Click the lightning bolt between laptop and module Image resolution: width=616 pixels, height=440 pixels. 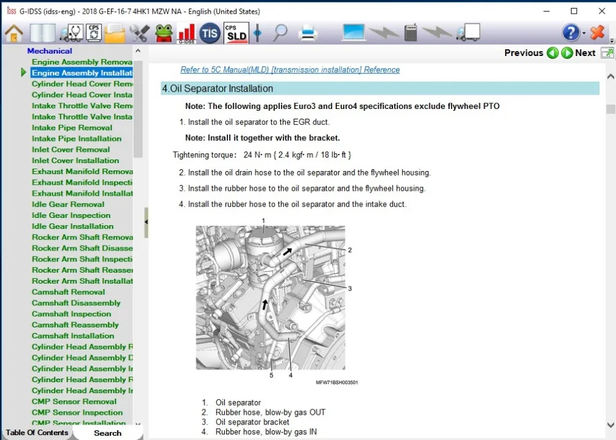384,33
